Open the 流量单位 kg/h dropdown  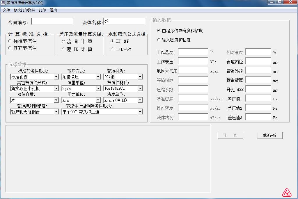[x=98, y=88]
